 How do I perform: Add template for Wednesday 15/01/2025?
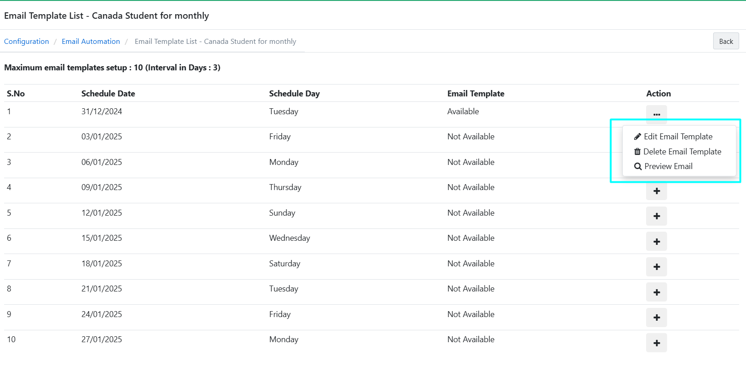tap(656, 242)
